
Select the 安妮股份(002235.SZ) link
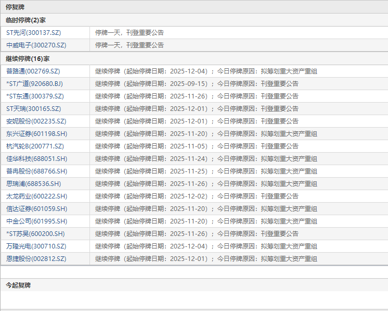point(36,121)
